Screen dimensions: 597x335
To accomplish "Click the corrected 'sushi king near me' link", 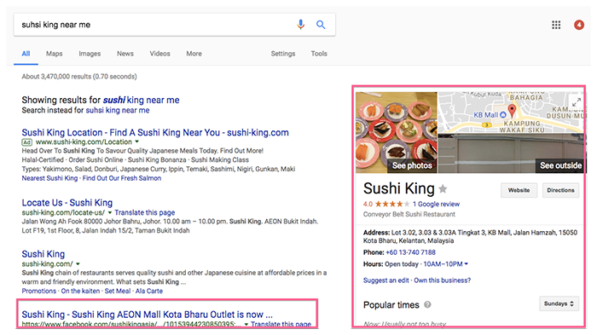I will point(142,100).
